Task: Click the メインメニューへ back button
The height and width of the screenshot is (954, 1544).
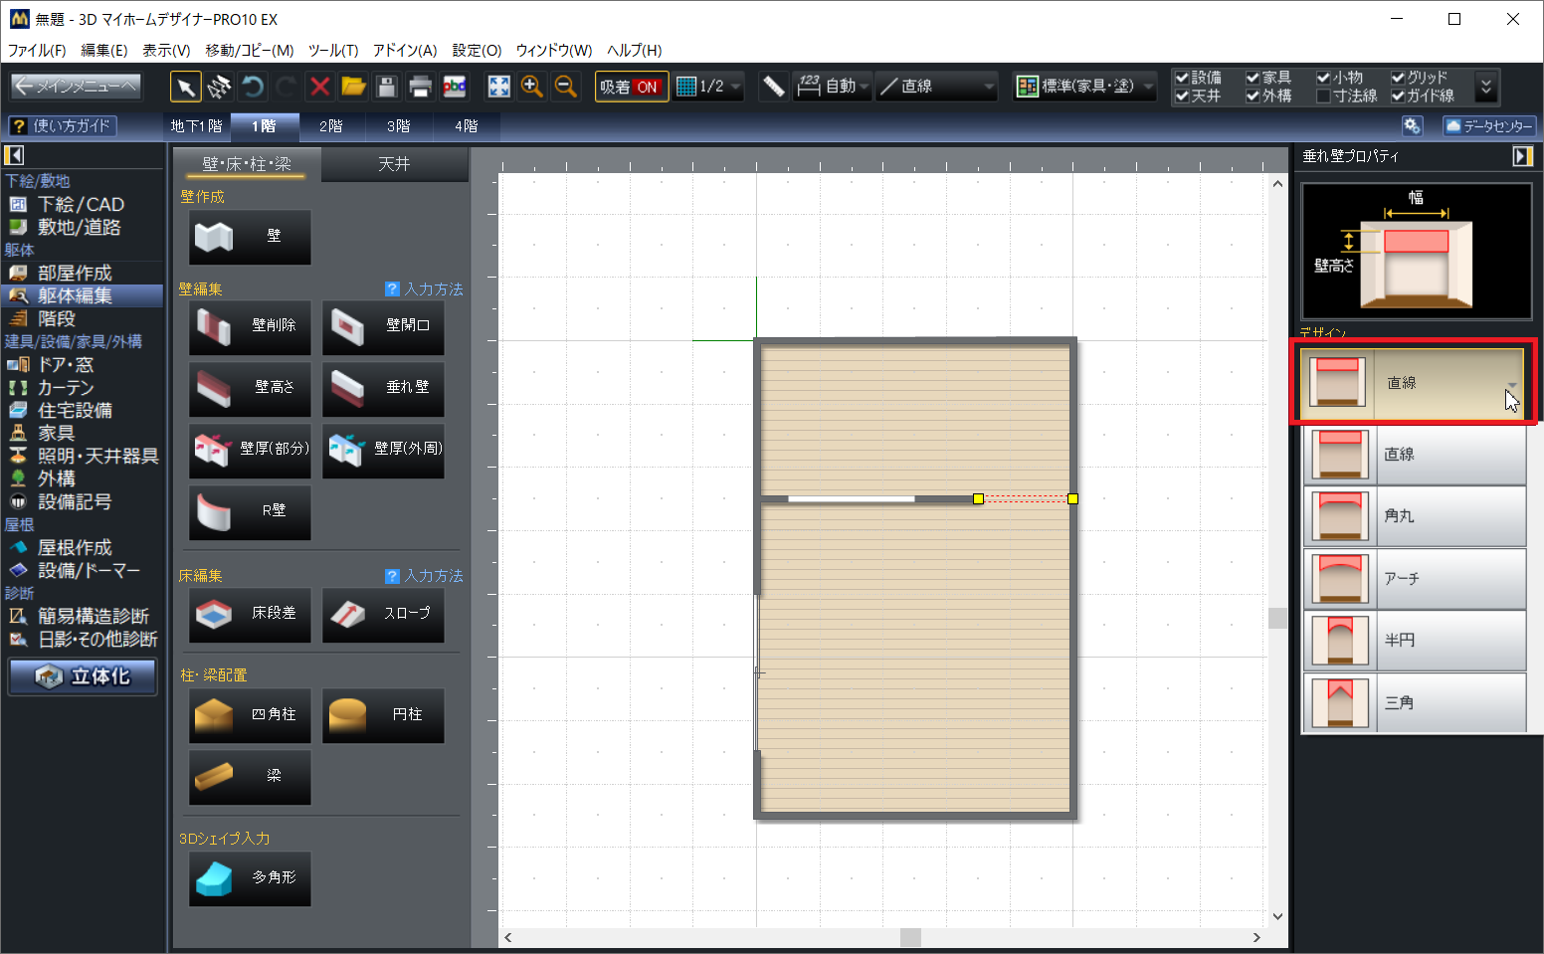Action: click(x=76, y=87)
